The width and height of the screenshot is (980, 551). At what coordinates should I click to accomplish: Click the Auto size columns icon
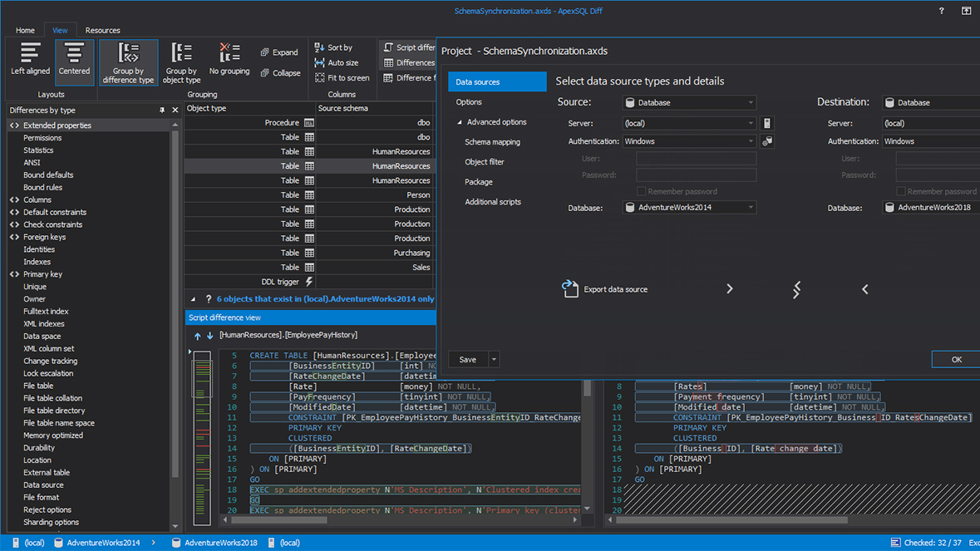pos(319,61)
